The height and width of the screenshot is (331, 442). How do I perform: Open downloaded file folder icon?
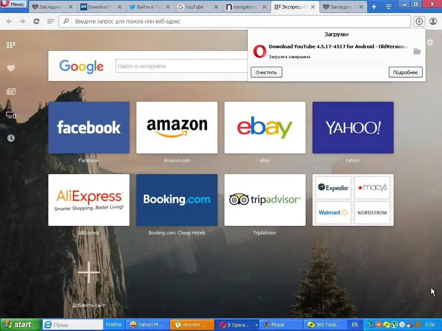click(417, 51)
